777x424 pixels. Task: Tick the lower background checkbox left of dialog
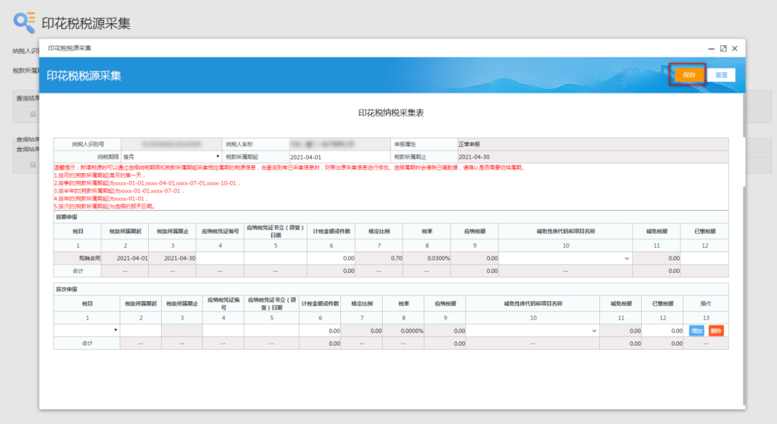point(32,165)
